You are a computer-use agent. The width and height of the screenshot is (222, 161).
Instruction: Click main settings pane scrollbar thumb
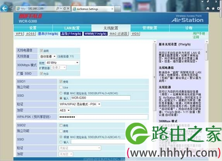[x=155, y=77]
